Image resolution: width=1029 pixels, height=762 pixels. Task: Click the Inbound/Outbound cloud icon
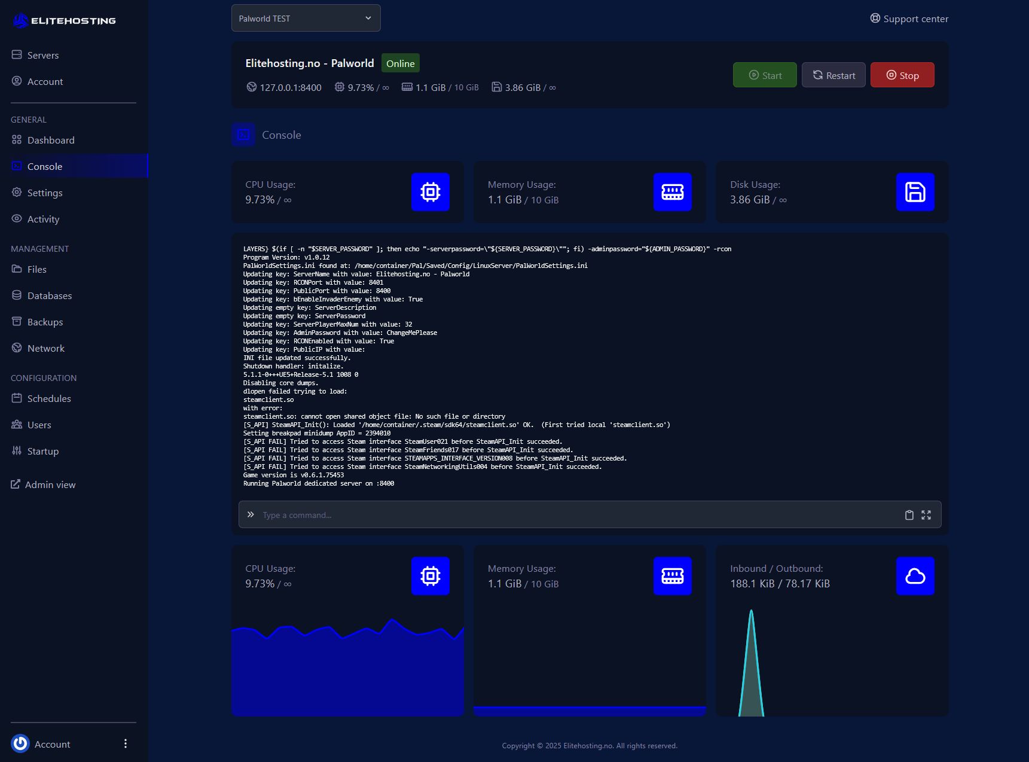tap(915, 575)
